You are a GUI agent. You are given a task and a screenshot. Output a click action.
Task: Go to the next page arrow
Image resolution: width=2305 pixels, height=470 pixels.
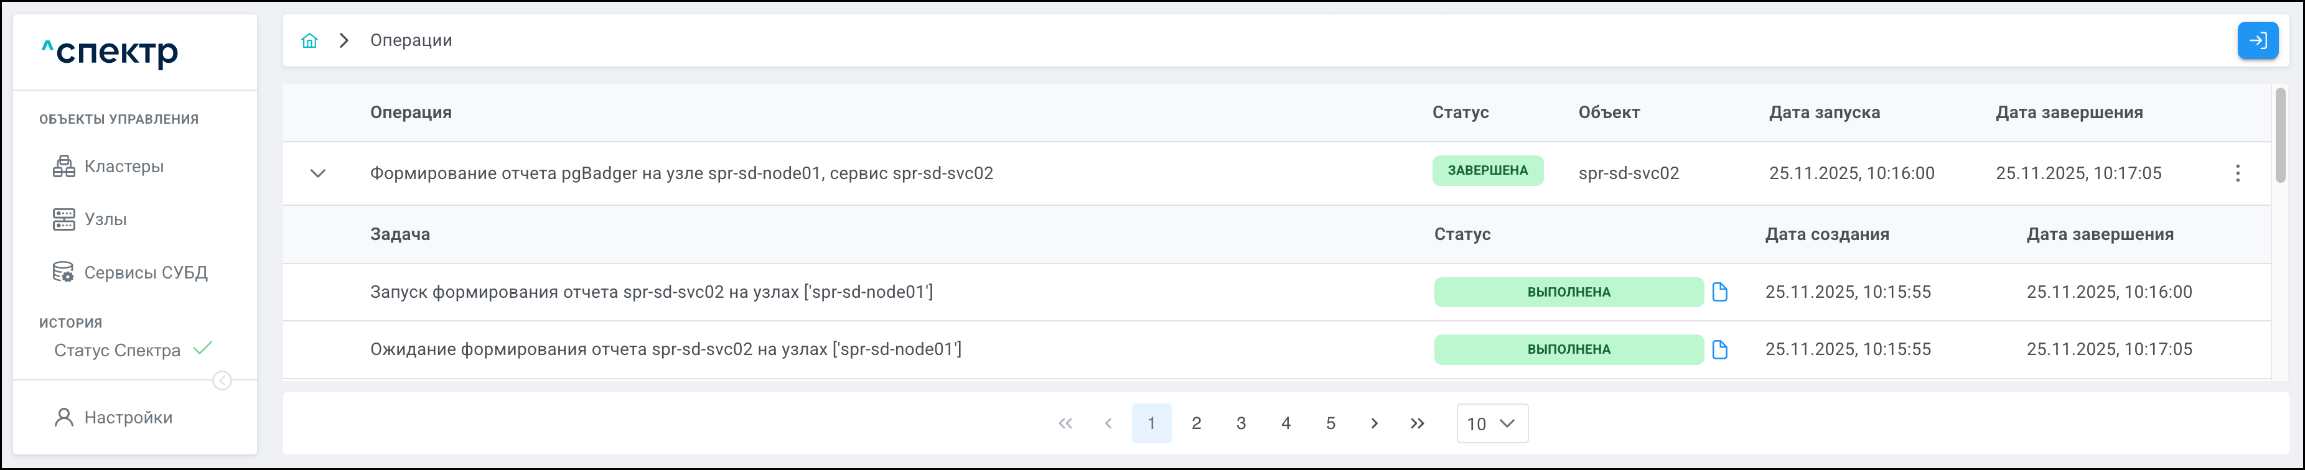tap(1375, 423)
